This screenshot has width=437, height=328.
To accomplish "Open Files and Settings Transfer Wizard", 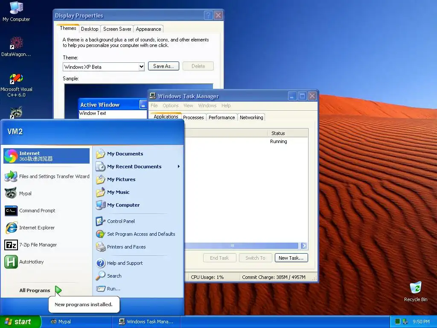I will [47, 176].
